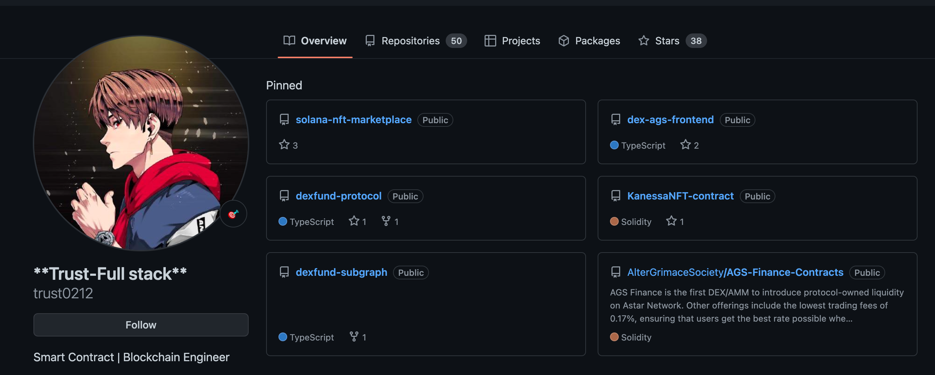Click the **Trust-Full stack** display name

point(110,274)
